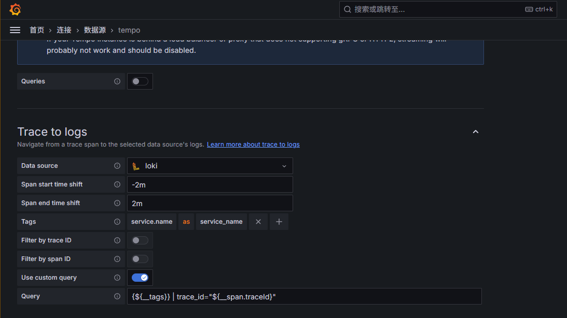Turn on Filter by span ID

(x=140, y=259)
